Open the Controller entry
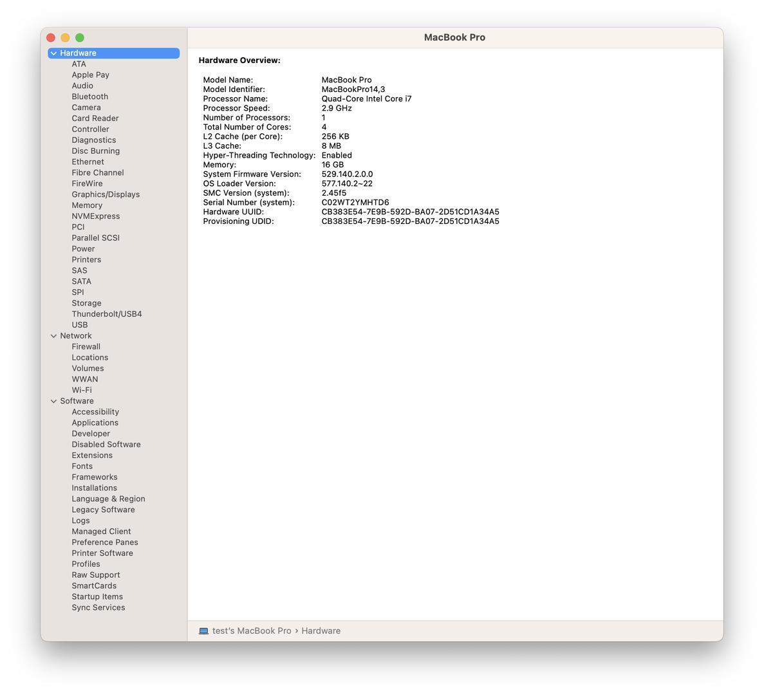Screen dimensions: 764x695 (x=90, y=129)
